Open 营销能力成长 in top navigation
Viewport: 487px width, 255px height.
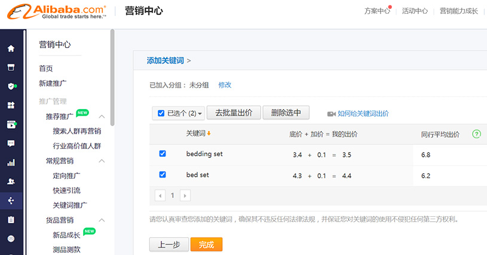[x=459, y=11]
